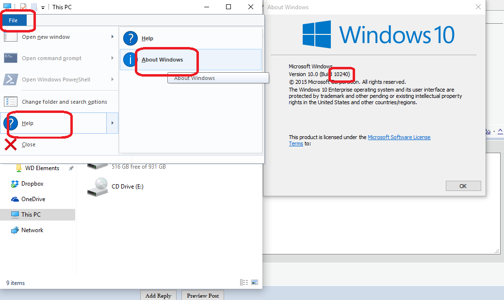Click the question mark icon in submenu pane
504x300 pixels.
point(130,38)
